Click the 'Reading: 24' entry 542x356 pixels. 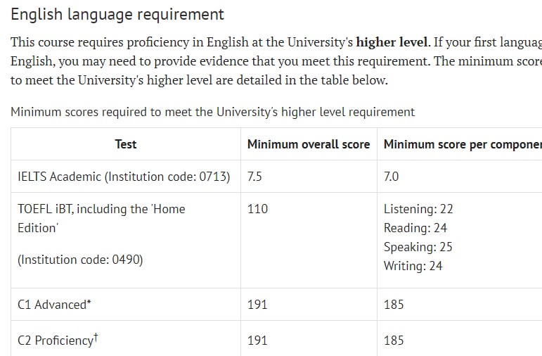pos(415,228)
